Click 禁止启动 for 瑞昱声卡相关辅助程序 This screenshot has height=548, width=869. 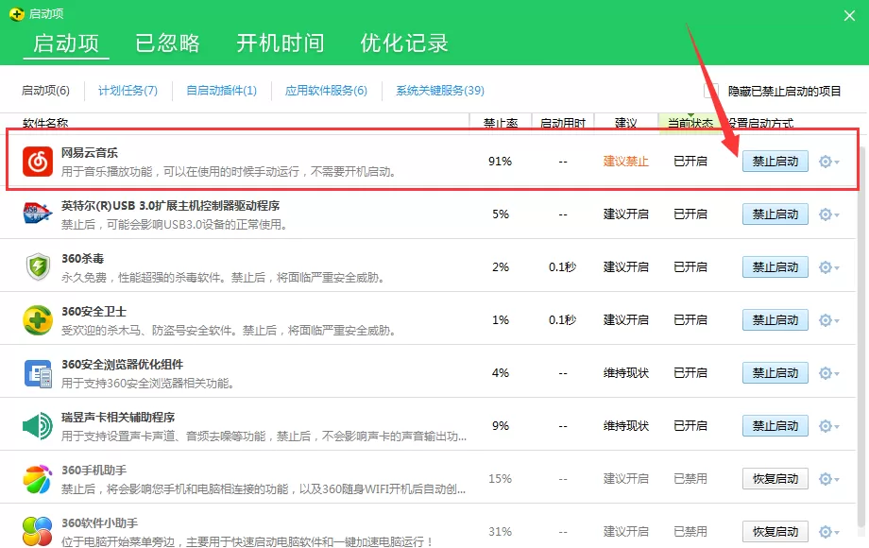click(775, 425)
